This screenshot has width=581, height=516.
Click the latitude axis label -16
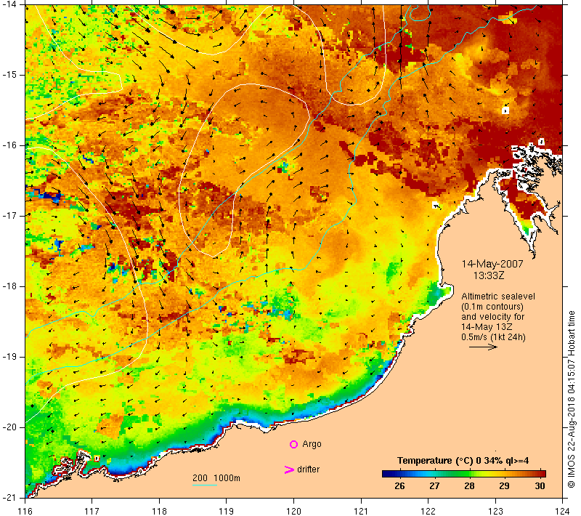(x=9, y=145)
